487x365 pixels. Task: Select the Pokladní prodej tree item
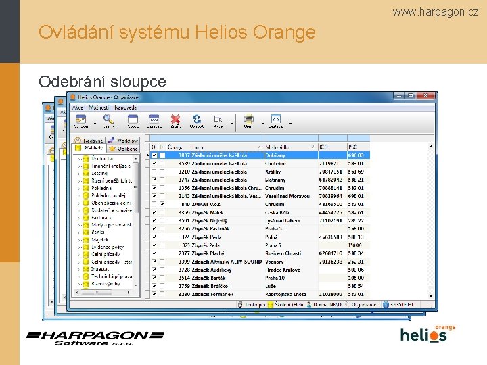[108, 195]
